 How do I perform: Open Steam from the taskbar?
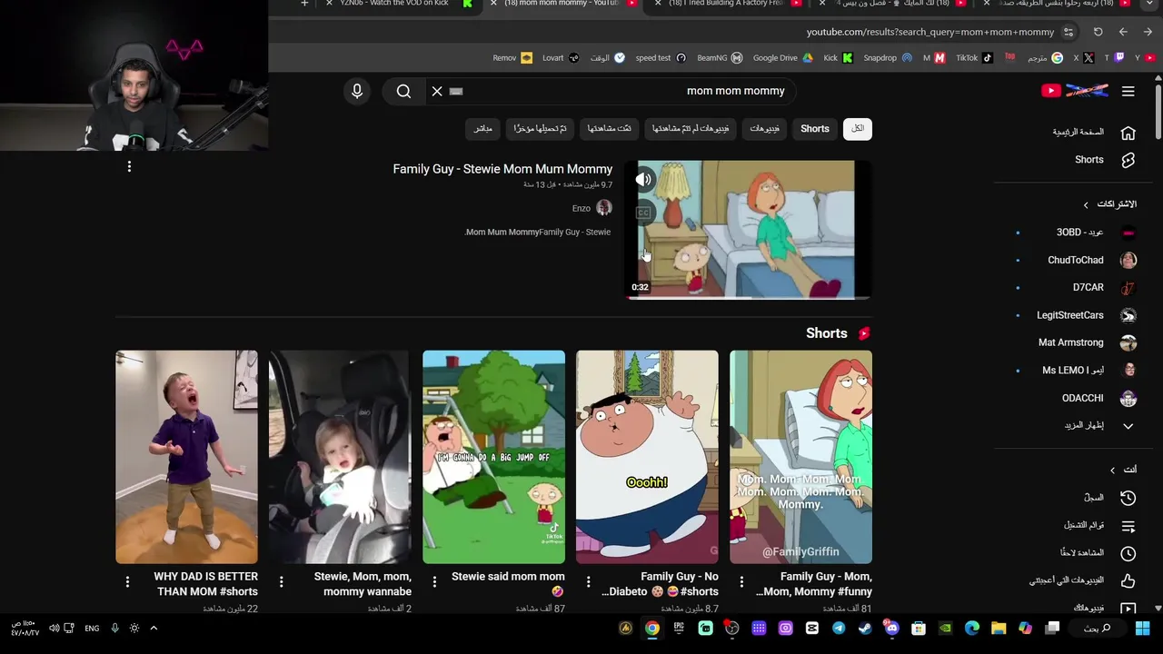click(865, 629)
